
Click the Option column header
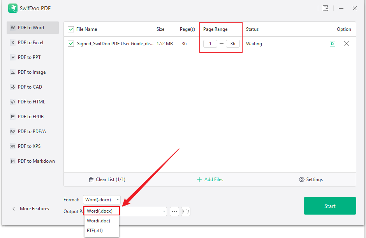(344, 29)
